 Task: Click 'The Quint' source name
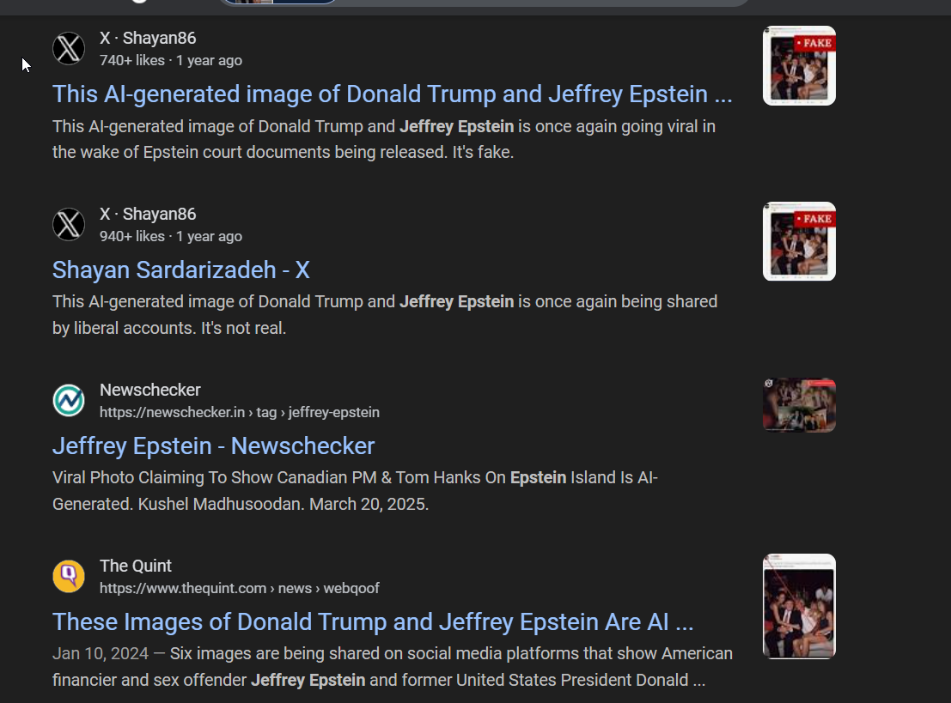click(x=135, y=566)
